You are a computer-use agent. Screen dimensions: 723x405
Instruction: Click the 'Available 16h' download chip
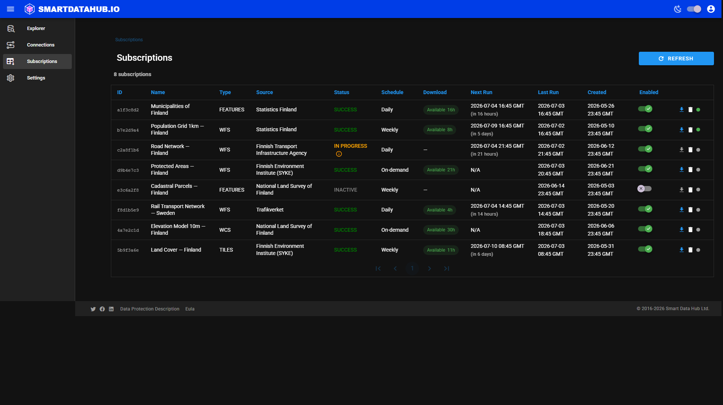441,110
